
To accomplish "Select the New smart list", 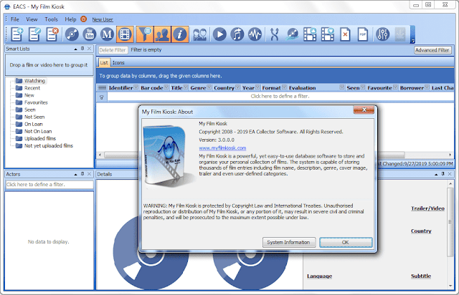I will 29,95.
